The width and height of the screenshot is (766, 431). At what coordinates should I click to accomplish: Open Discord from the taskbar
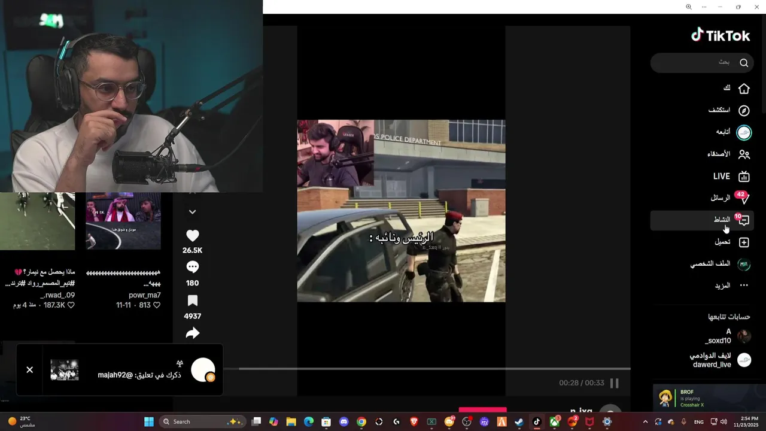point(344,422)
